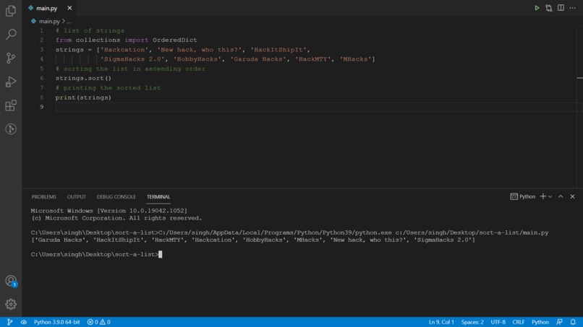Click the OrderedDict import line
This screenshot has width=583, height=327.
126,40
